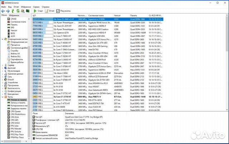Expand the Хранение данных tree node

click(x=3, y=74)
